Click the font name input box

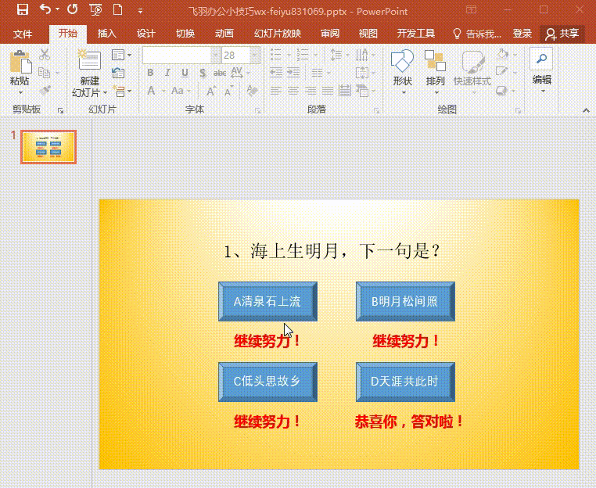point(177,55)
